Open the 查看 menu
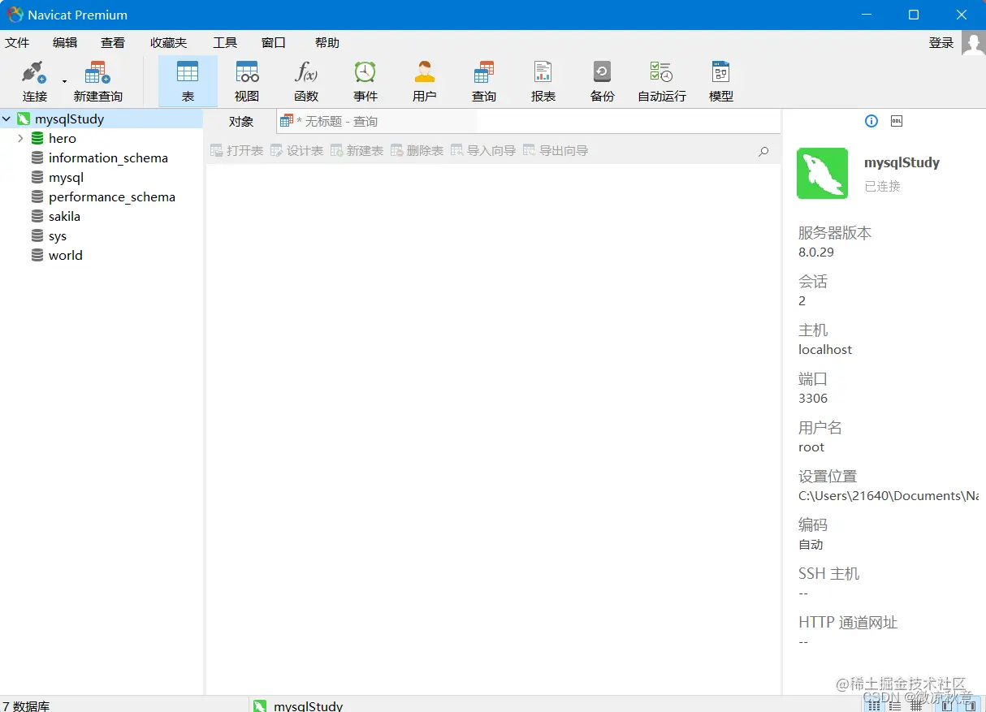This screenshot has width=986, height=712. click(x=113, y=43)
